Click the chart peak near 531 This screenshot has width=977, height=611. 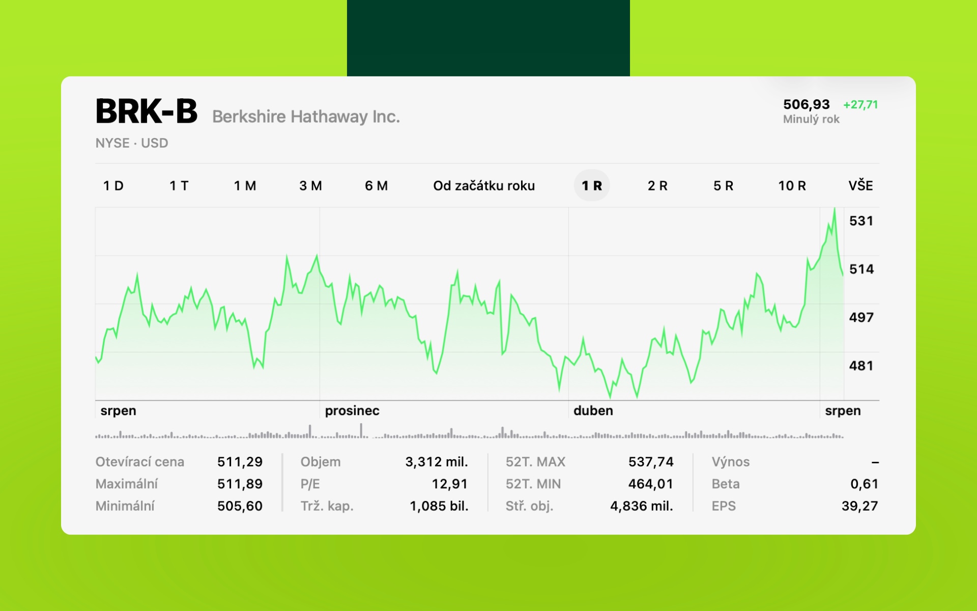[835, 209]
